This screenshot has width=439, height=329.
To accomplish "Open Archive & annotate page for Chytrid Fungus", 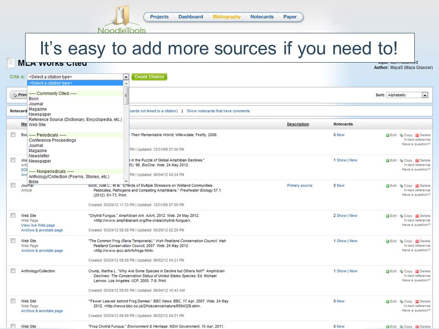I will pyautogui.click(x=42, y=230).
